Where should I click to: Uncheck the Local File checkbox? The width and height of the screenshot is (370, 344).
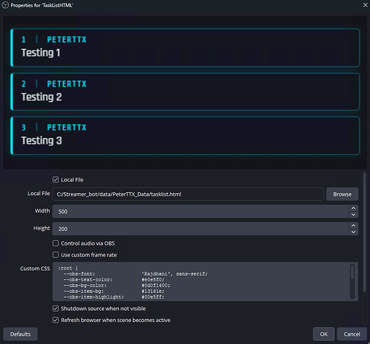55,180
